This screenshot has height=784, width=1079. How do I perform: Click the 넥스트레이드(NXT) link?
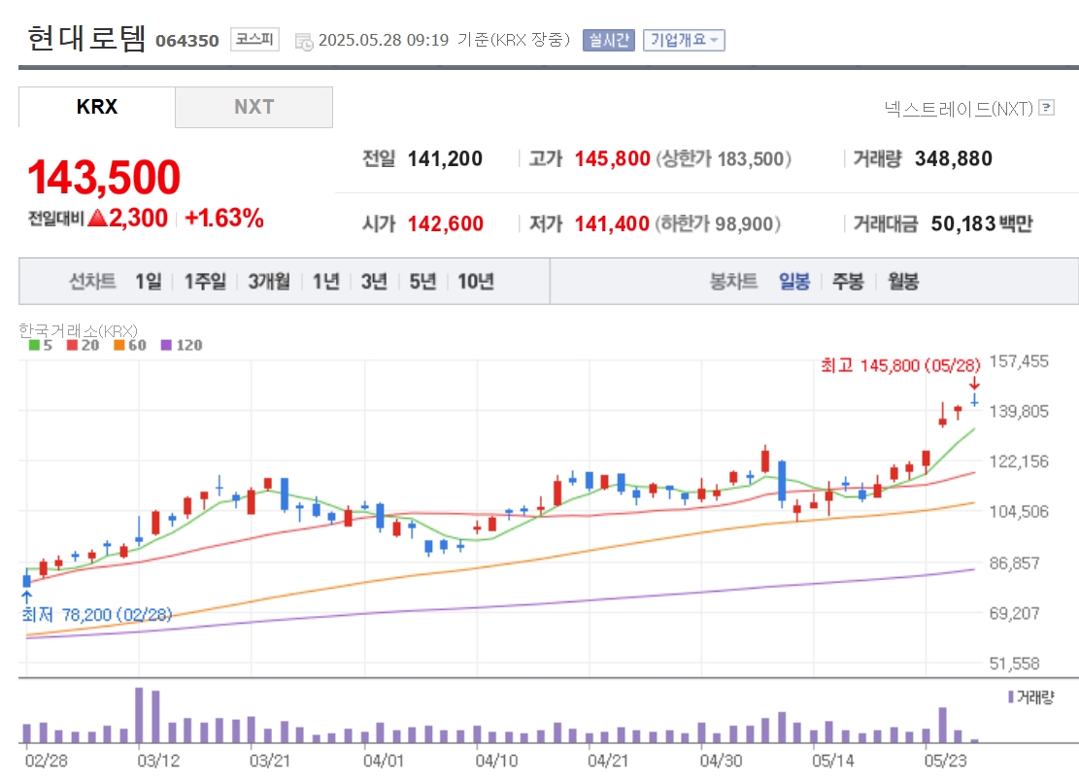959,108
